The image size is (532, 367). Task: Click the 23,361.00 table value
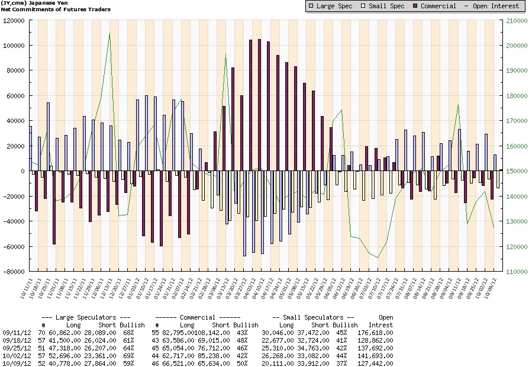(x=100, y=356)
